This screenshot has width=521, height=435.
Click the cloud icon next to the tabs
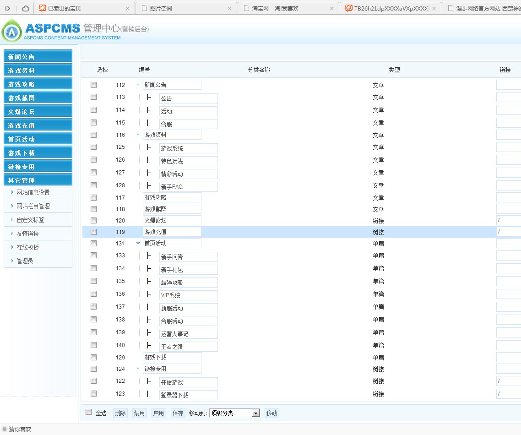click(26, 9)
